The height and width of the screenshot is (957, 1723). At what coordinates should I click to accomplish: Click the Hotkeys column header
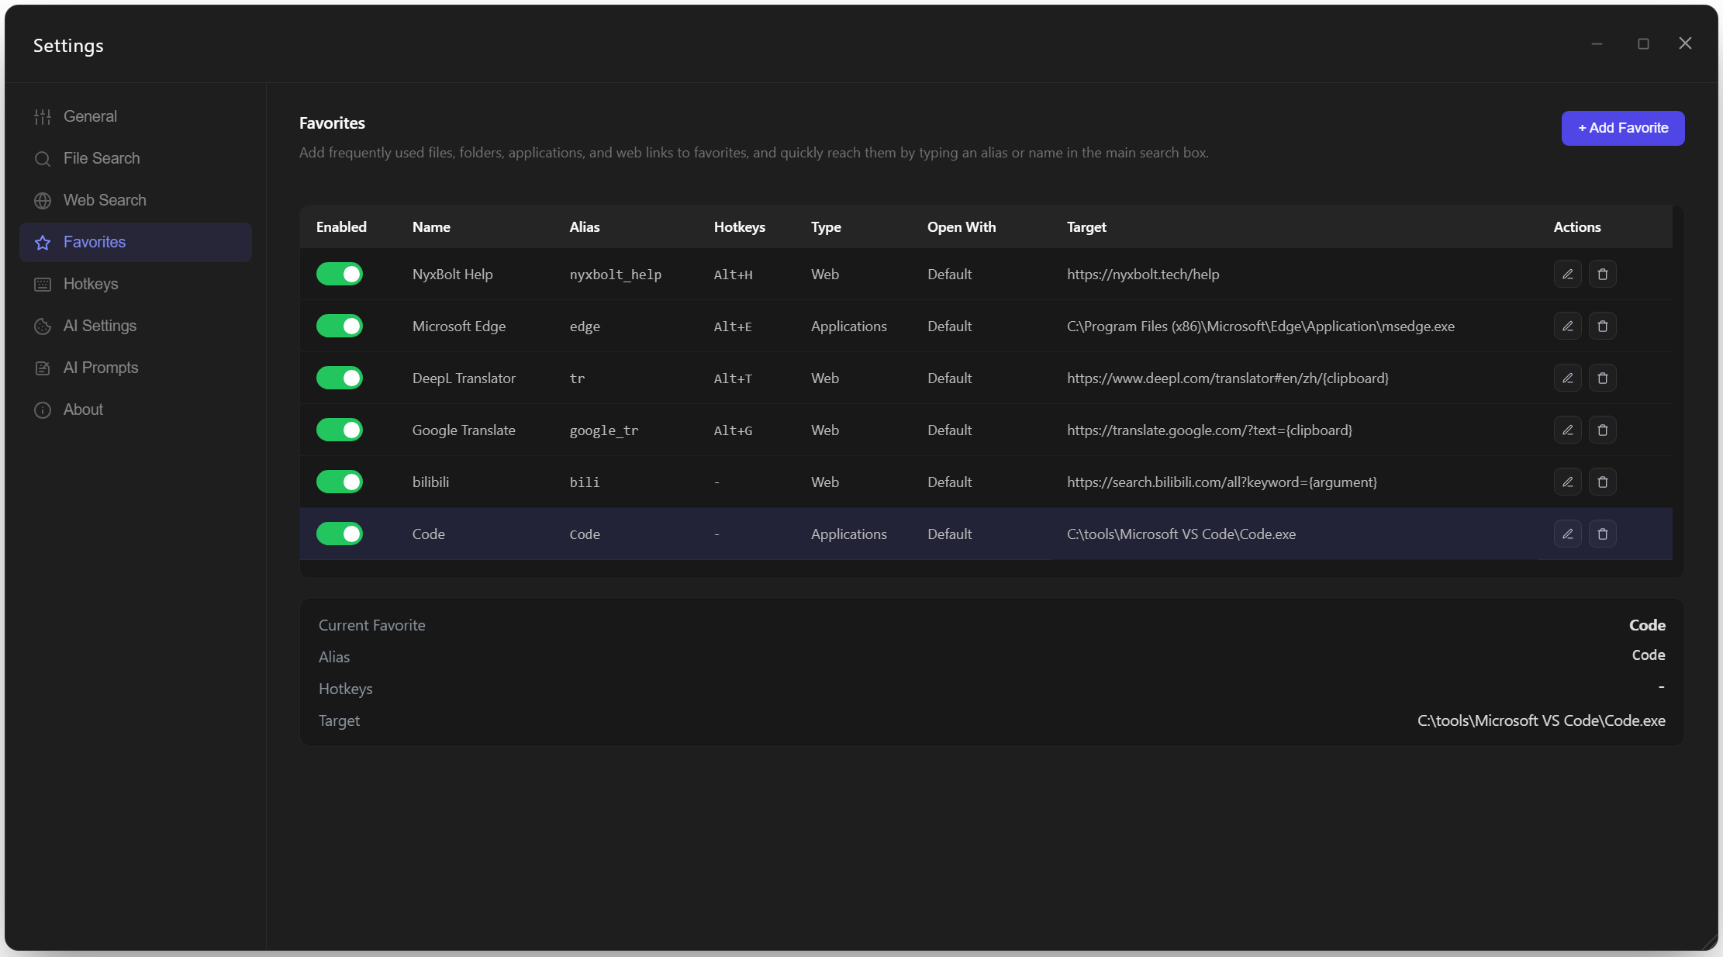[740, 227]
